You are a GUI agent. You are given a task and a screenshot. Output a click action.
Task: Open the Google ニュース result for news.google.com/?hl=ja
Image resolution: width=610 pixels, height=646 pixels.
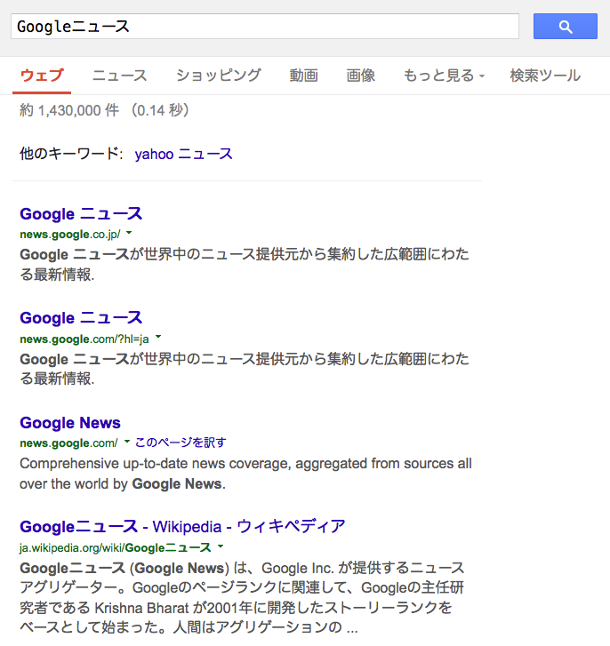tap(81, 318)
